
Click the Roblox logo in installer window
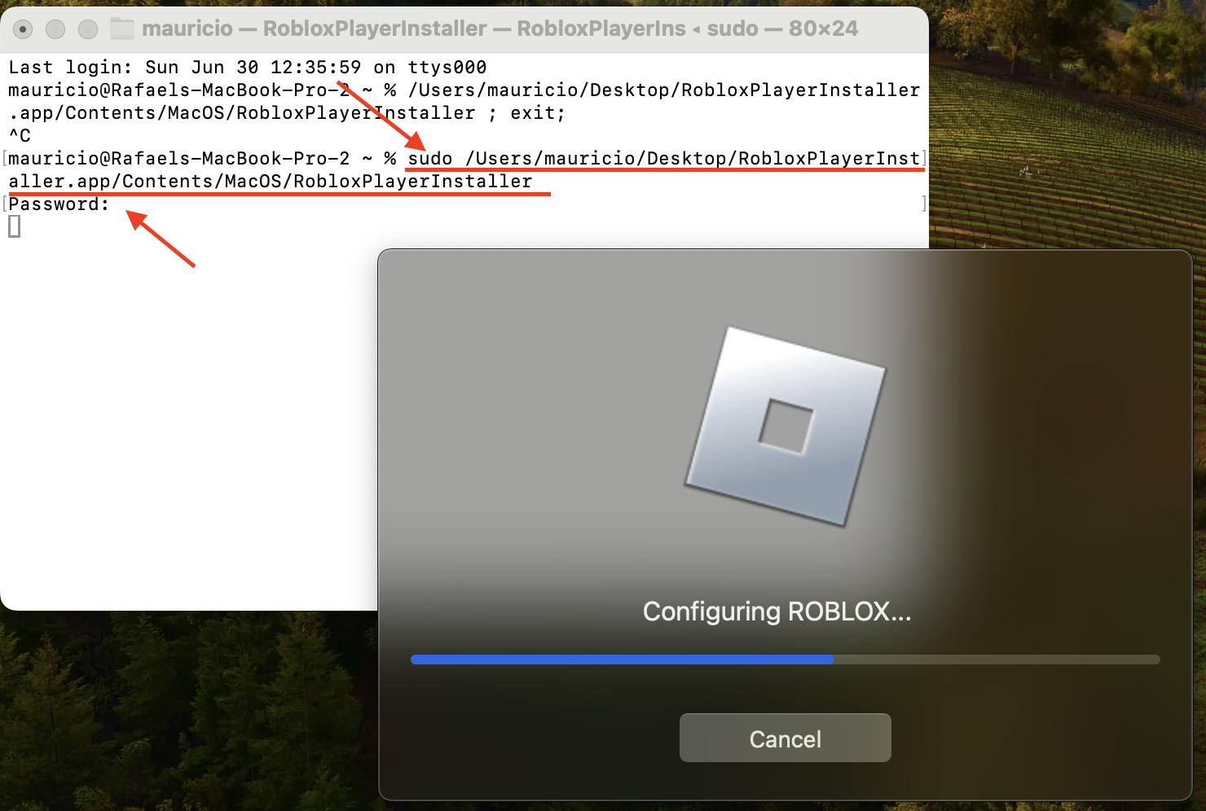click(x=785, y=426)
